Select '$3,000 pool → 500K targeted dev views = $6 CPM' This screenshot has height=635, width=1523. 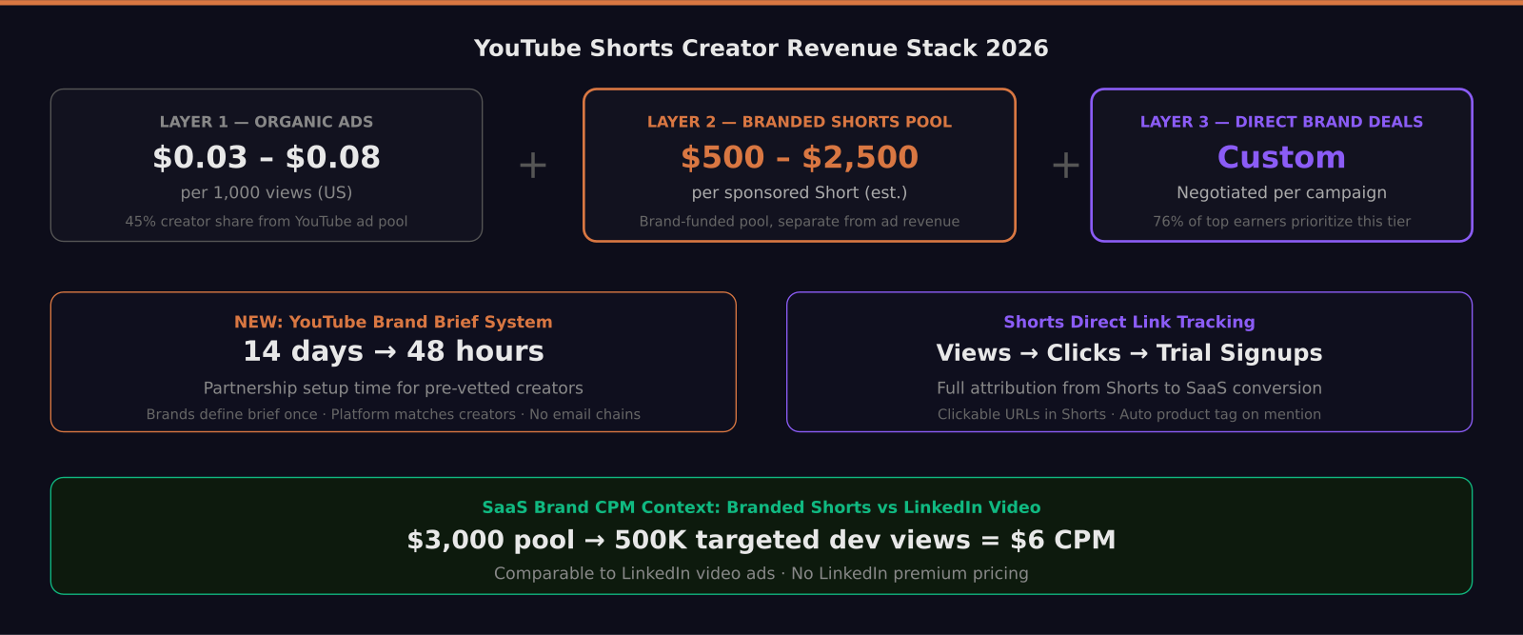click(x=761, y=540)
